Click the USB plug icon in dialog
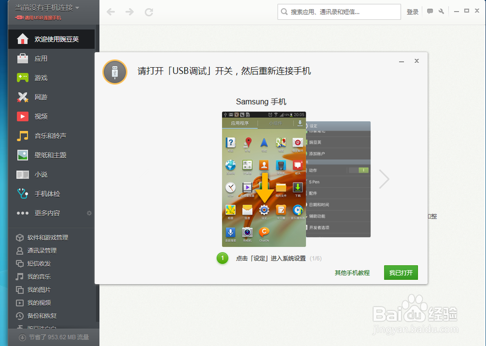The image size is (486, 346). point(115,72)
